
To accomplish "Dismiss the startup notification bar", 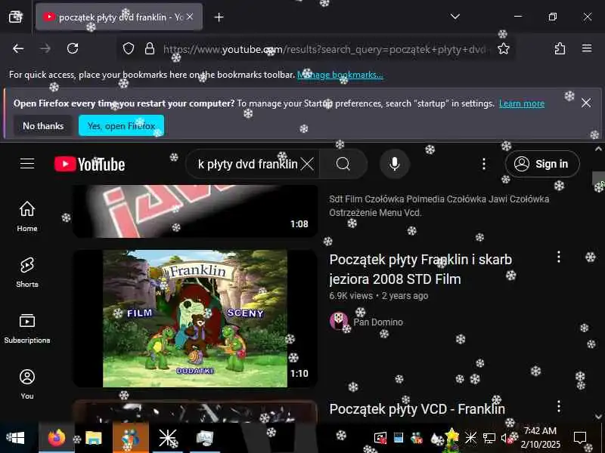I will coord(586,103).
